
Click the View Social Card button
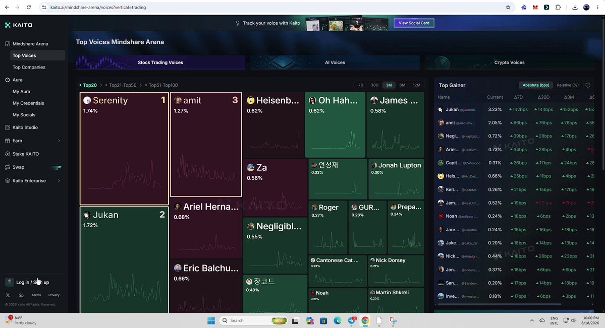pos(414,23)
